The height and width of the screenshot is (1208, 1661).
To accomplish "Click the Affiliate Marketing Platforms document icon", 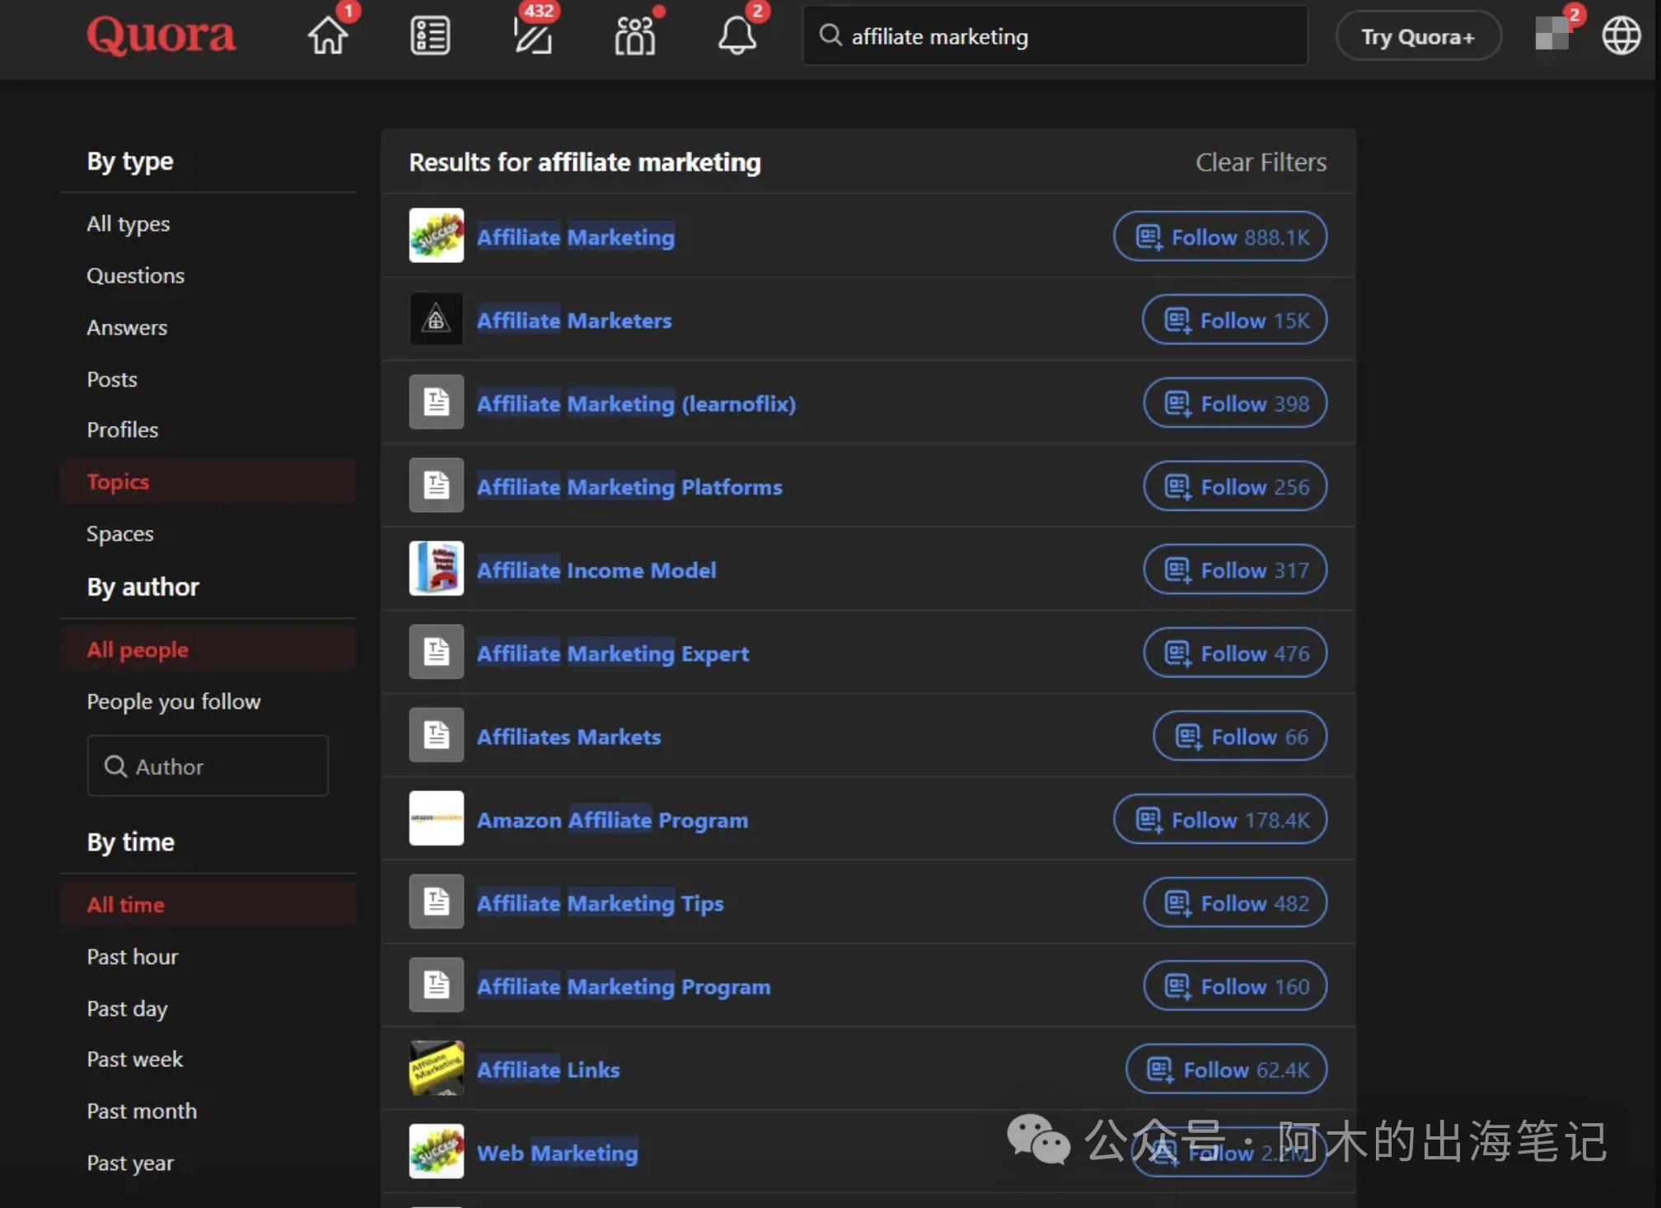I will pos(437,485).
